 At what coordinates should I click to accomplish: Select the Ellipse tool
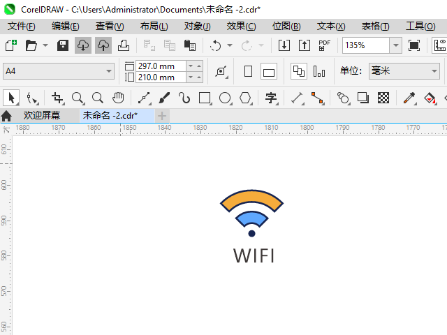[x=225, y=98]
